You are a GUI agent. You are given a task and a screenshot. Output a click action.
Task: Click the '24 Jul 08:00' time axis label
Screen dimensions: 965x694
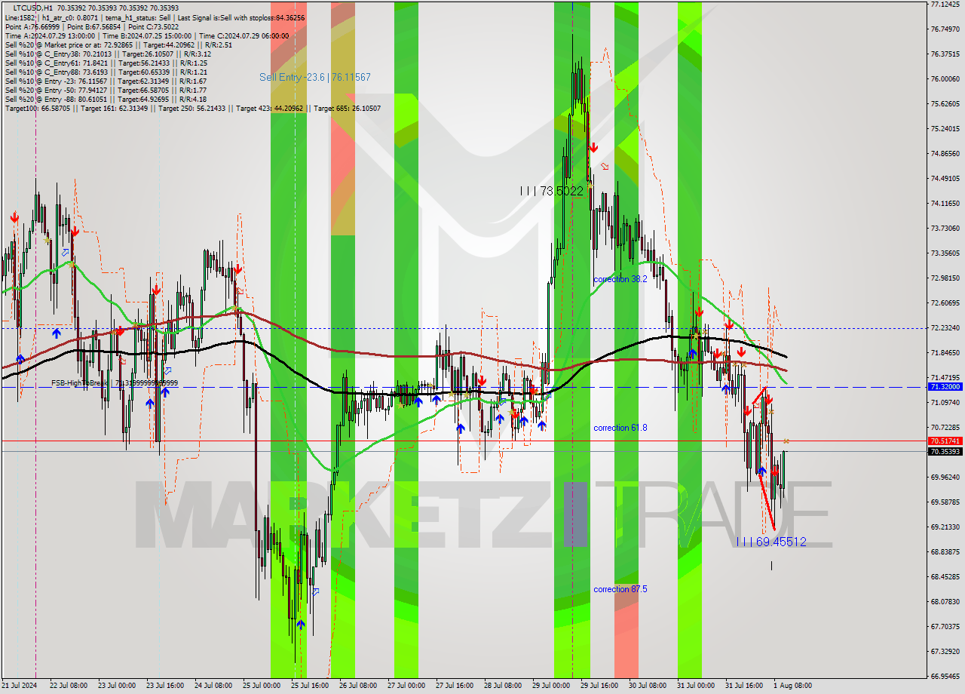tap(213, 686)
